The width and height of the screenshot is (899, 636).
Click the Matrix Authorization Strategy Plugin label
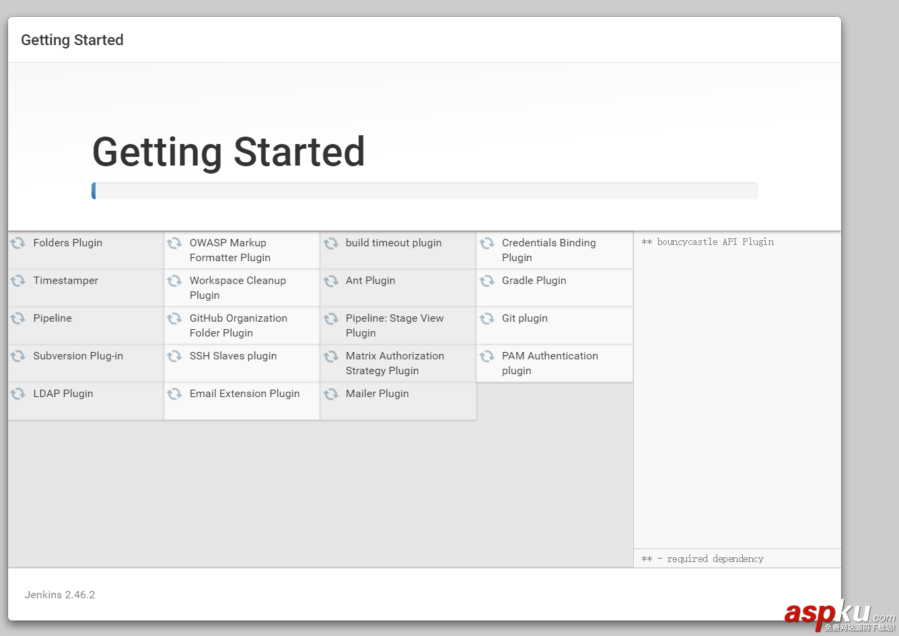[x=394, y=363]
